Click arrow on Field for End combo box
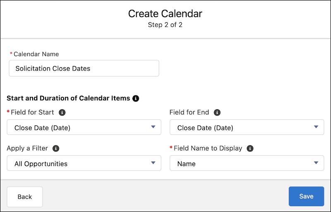The height and width of the screenshot is (212, 331). [x=316, y=127]
